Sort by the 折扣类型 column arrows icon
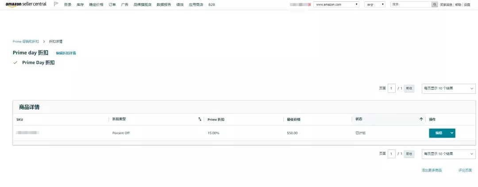Screen dimensions: 478x187 click(x=200, y=119)
